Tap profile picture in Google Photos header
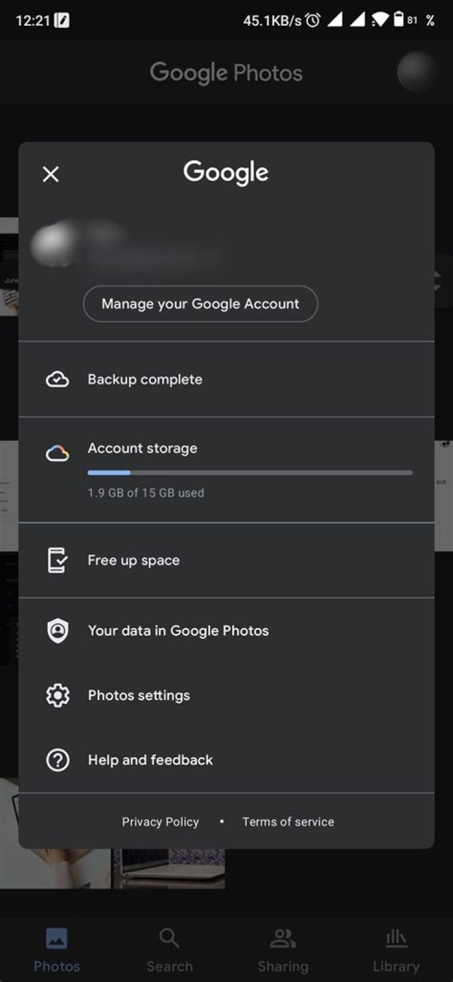Viewport: 453px width, 982px height. tap(417, 72)
